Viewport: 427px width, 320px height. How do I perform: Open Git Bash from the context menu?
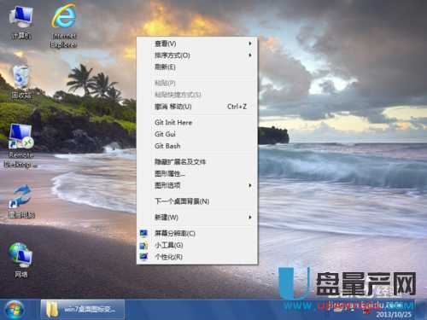tap(197, 146)
